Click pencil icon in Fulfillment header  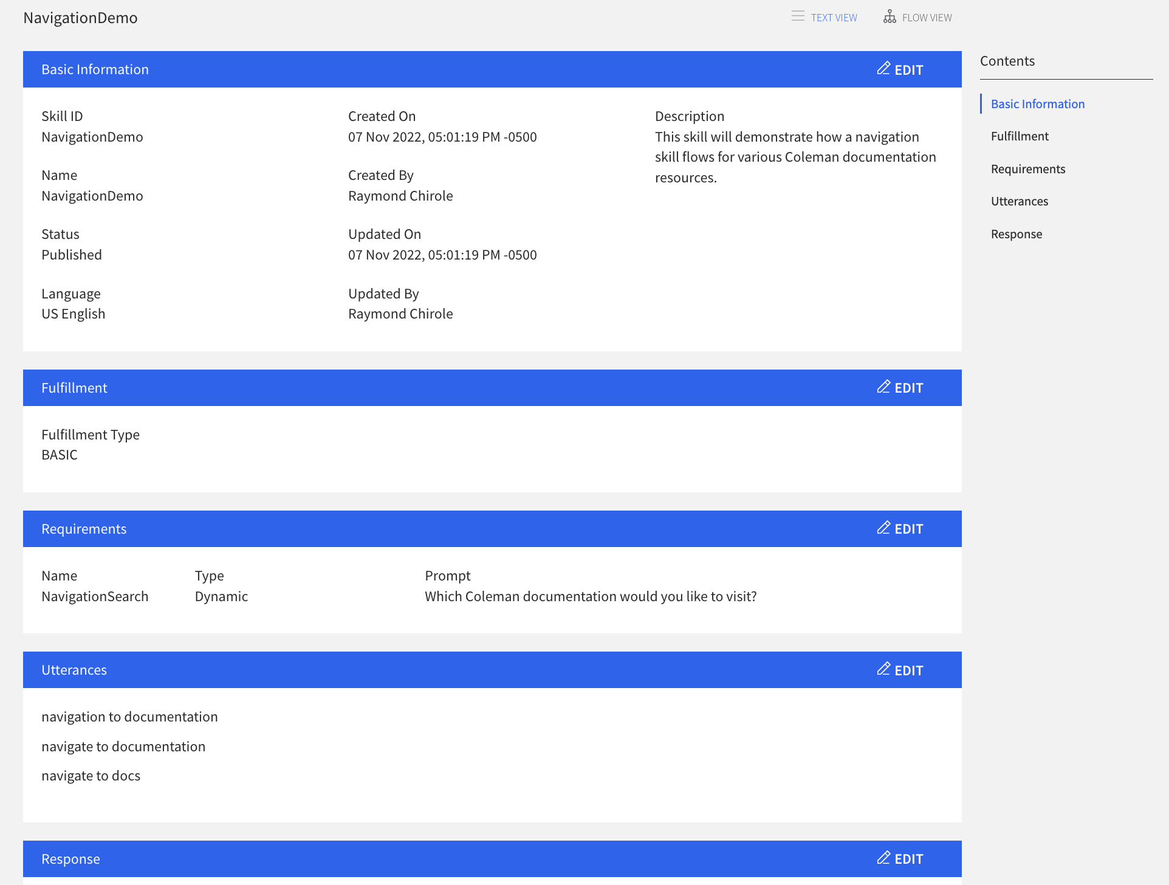883,387
